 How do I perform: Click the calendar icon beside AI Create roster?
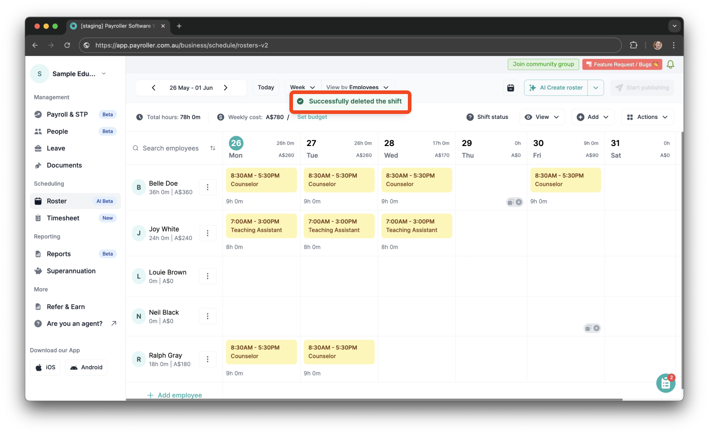(510, 88)
